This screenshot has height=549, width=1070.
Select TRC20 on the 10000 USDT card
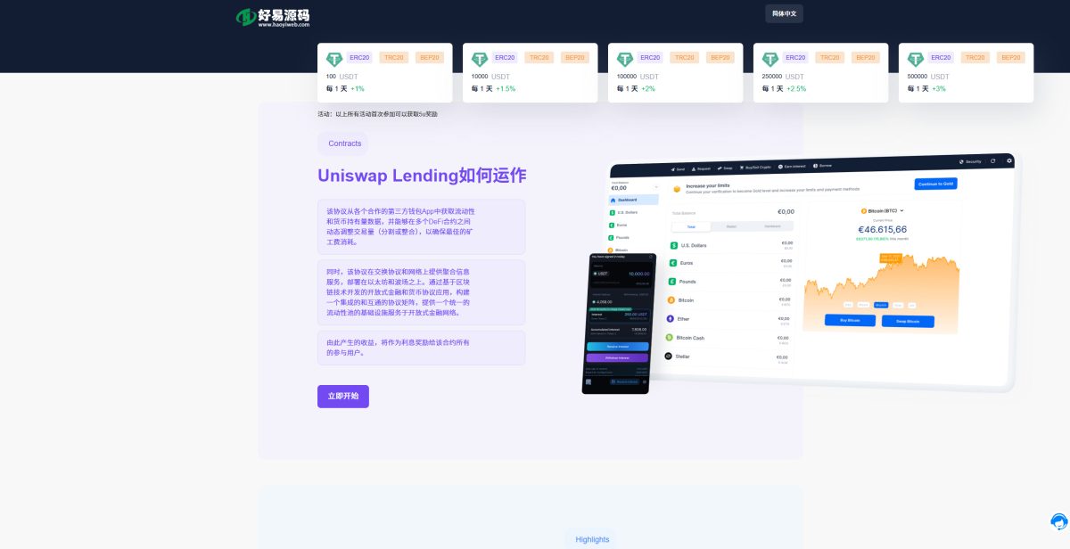pyautogui.click(x=539, y=57)
